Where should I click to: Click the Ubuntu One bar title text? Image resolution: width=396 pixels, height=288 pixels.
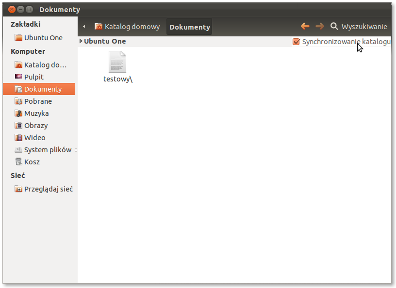(x=105, y=41)
